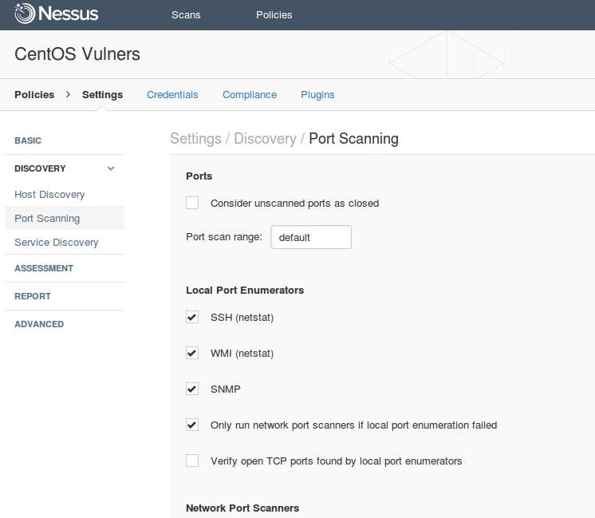
Task: Click the breadcrumb arrow after Policies
Action: point(69,94)
